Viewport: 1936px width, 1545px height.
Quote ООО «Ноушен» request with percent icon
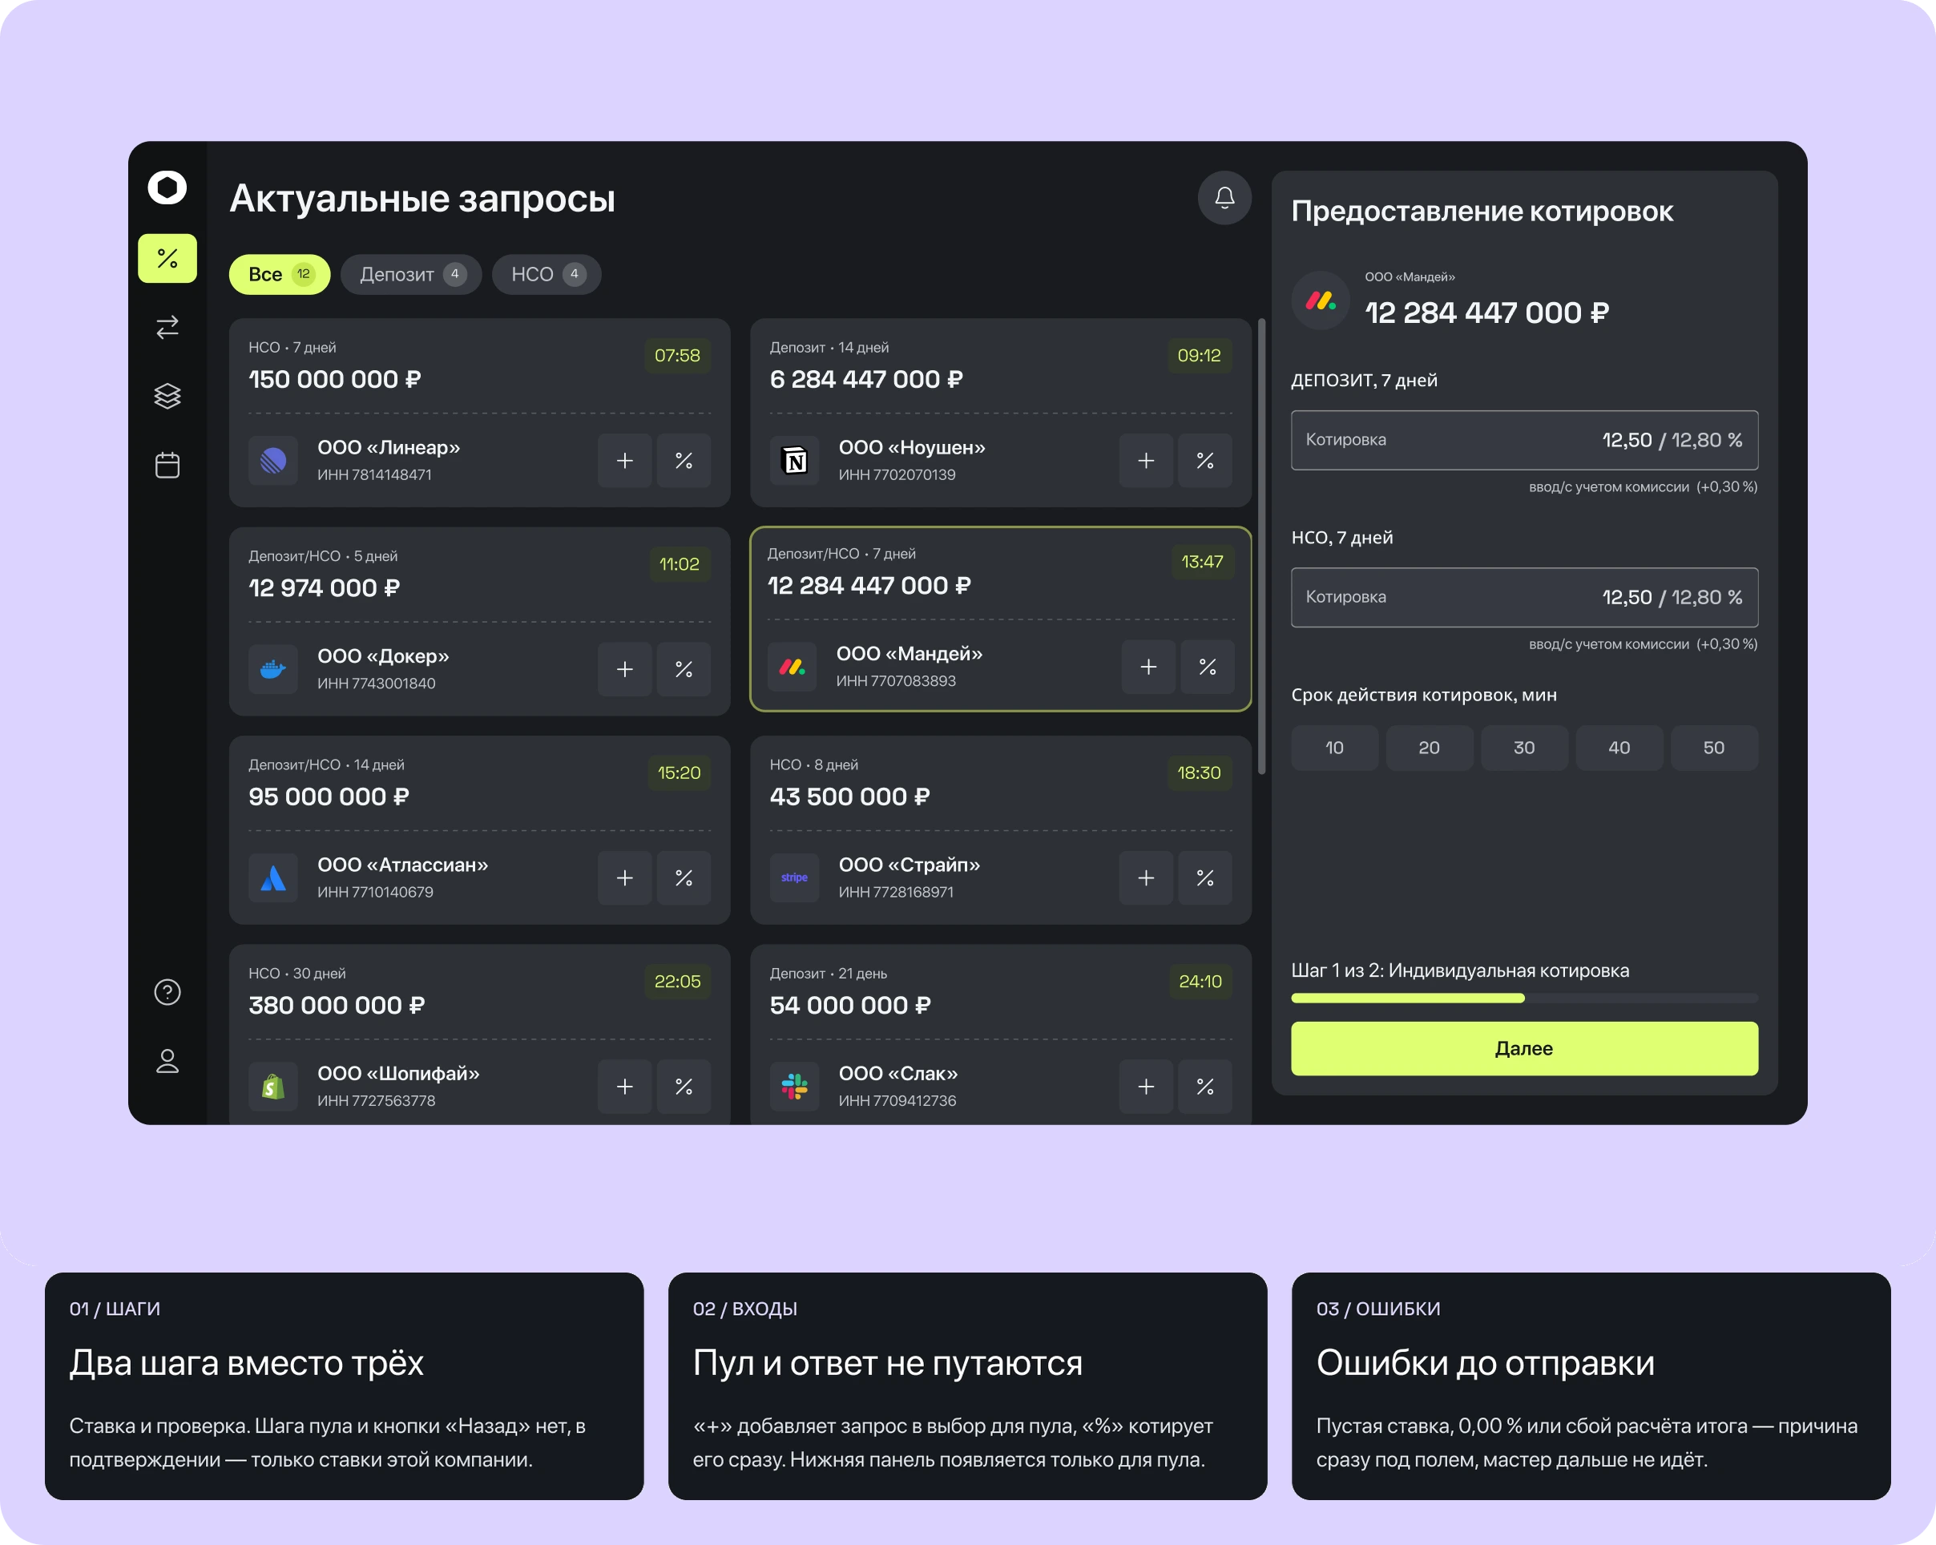point(1205,461)
